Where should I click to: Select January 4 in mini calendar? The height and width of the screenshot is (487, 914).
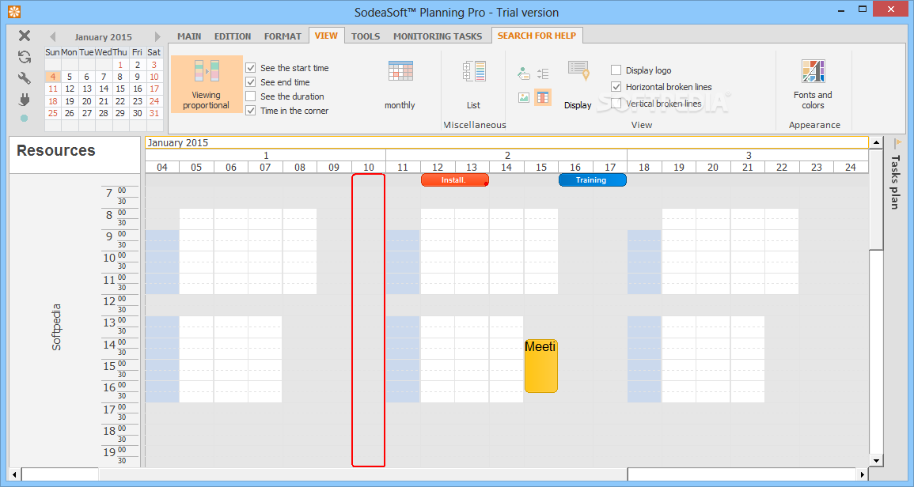[53, 77]
